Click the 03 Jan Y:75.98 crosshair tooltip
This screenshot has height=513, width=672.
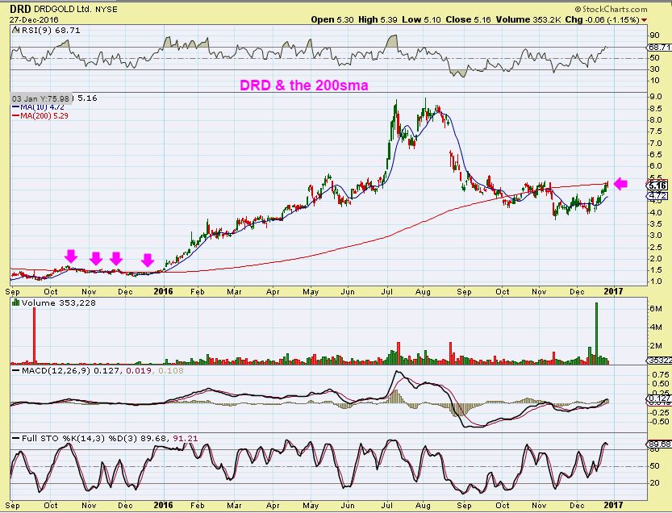pyautogui.click(x=40, y=98)
